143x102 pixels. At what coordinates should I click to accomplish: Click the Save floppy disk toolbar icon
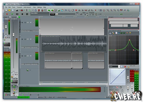click(13, 10)
